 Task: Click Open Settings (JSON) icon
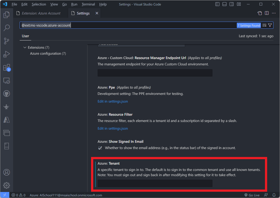click(260, 13)
